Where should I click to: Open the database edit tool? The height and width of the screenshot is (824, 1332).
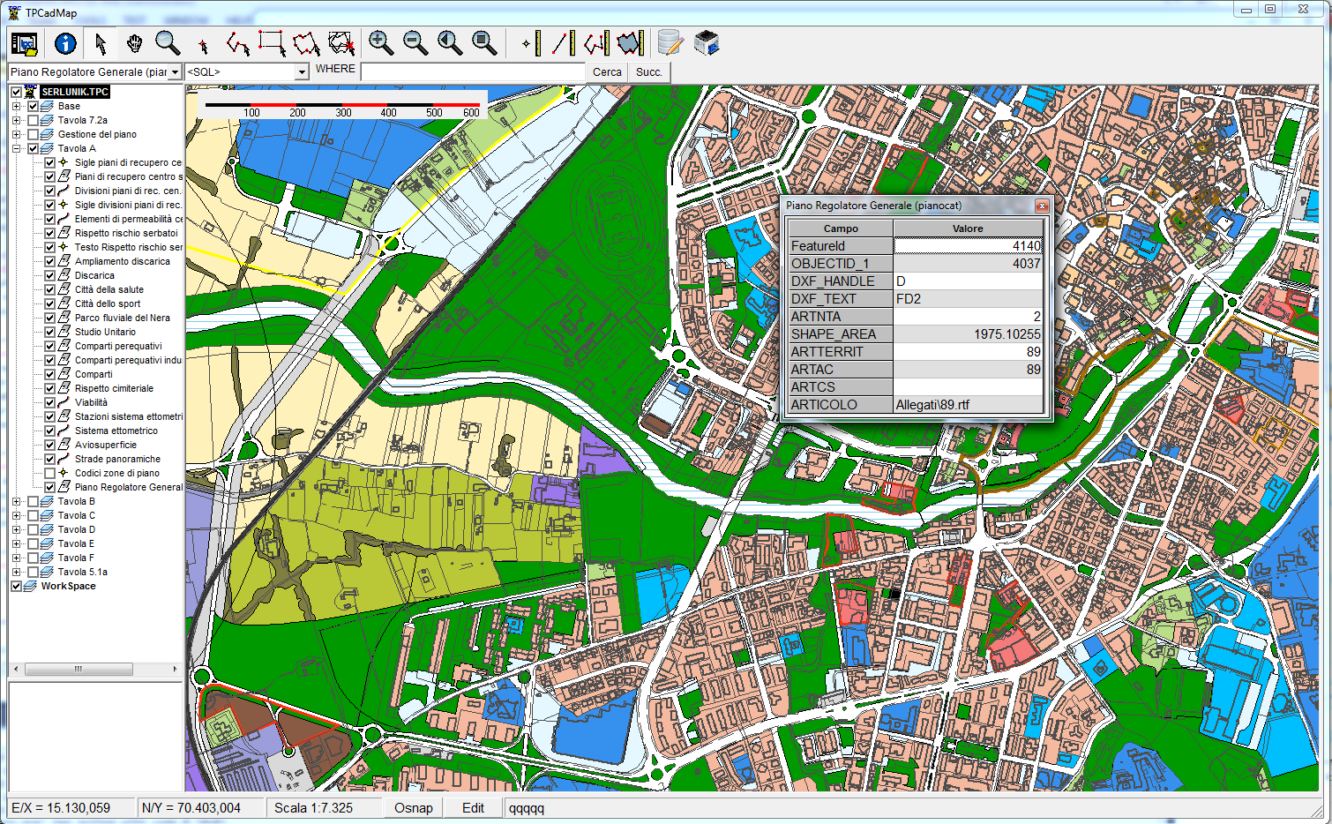[x=670, y=43]
